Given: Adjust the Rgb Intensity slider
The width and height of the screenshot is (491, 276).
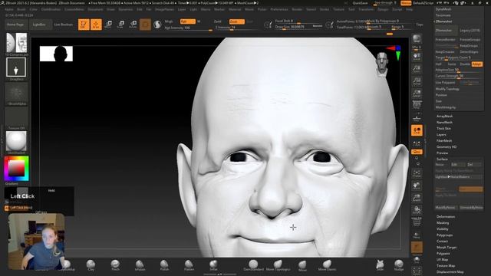Looking at the screenshot, I should (188, 28).
